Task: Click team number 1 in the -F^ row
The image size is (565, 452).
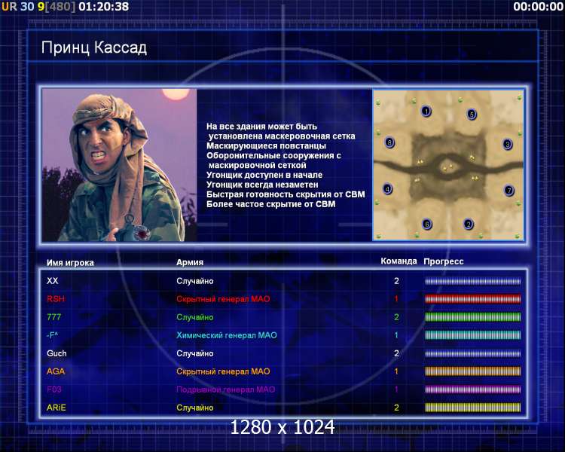Action: point(396,335)
